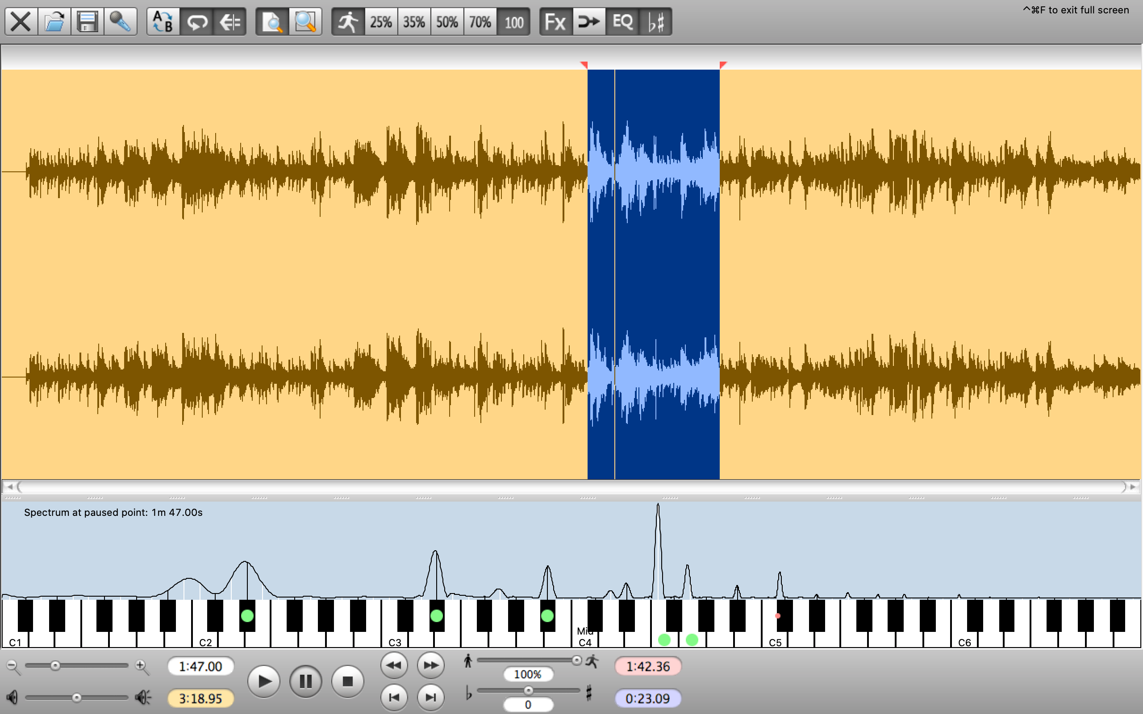Click the 0:23.09 selection length field
This screenshot has width=1143, height=714.
click(648, 698)
